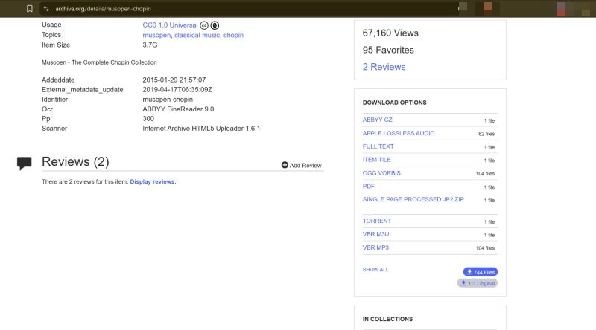Viewport: 596px width, 330px height.
Task: Open the CC0 1.0 Universal license link
Action: pos(170,25)
